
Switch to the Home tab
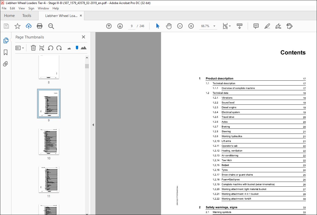coord(9,16)
